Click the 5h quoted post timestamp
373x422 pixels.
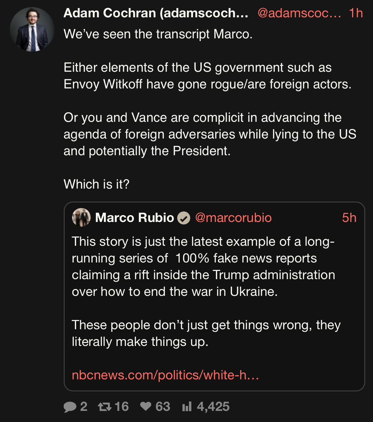point(349,218)
